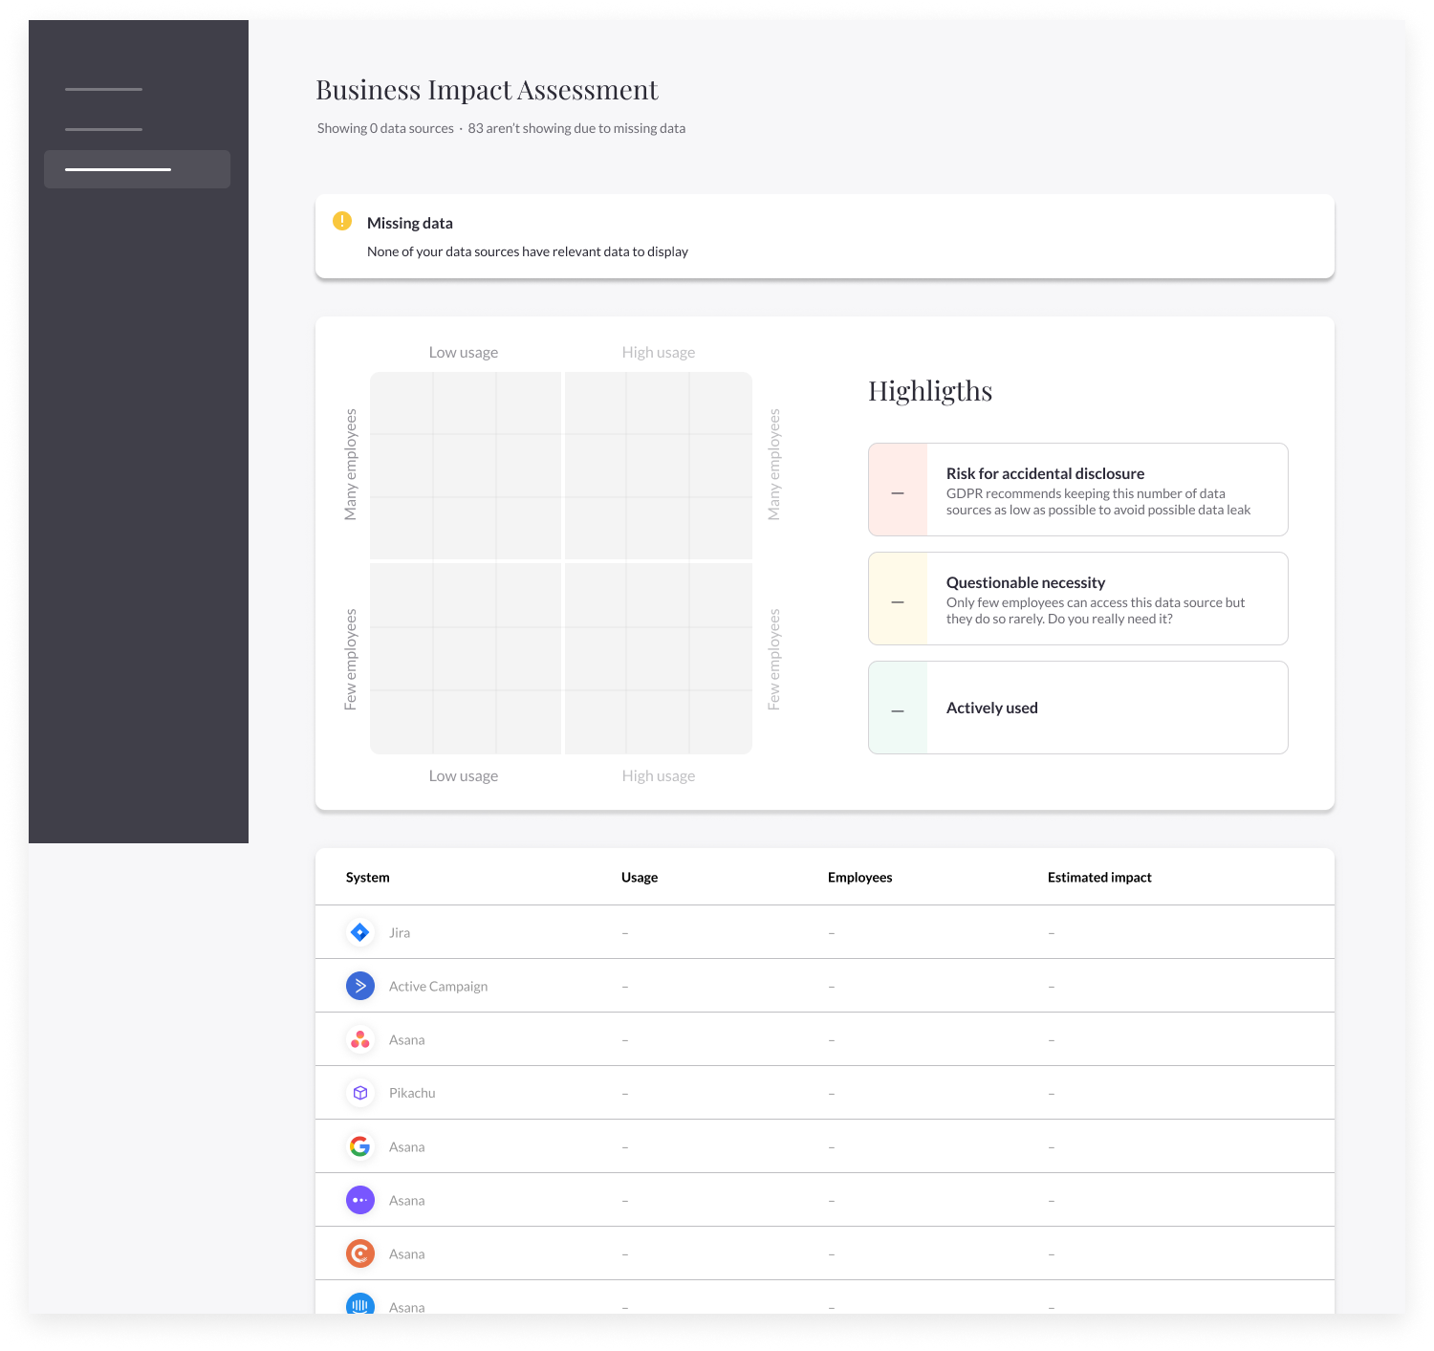This screenshot has width=1434, height=1351.
Task: Click Asana text beside the red dots logo
Action: click(407, 1040)
